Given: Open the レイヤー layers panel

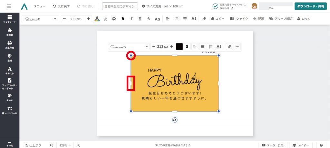Looking at the screenshot, I should click(301, 145).
